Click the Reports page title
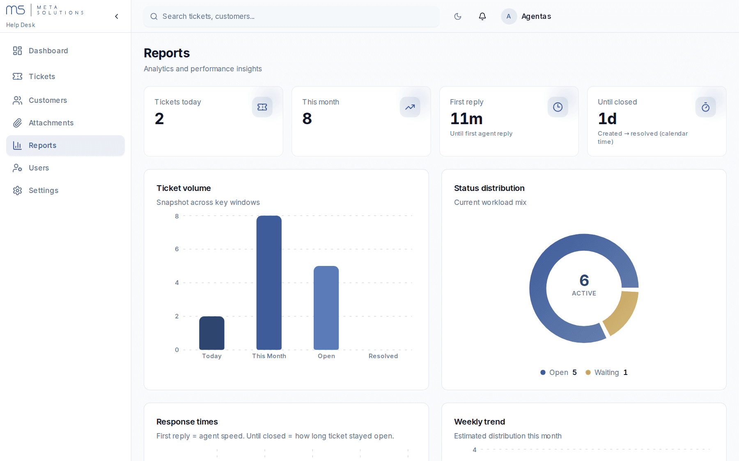739x461 pixels. tap(167, 53)
